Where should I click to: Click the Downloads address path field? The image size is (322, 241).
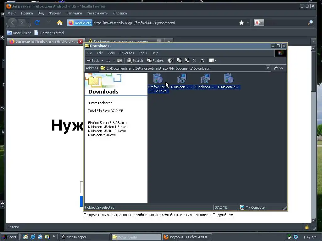pyautogui.click(x=182, y=68)
